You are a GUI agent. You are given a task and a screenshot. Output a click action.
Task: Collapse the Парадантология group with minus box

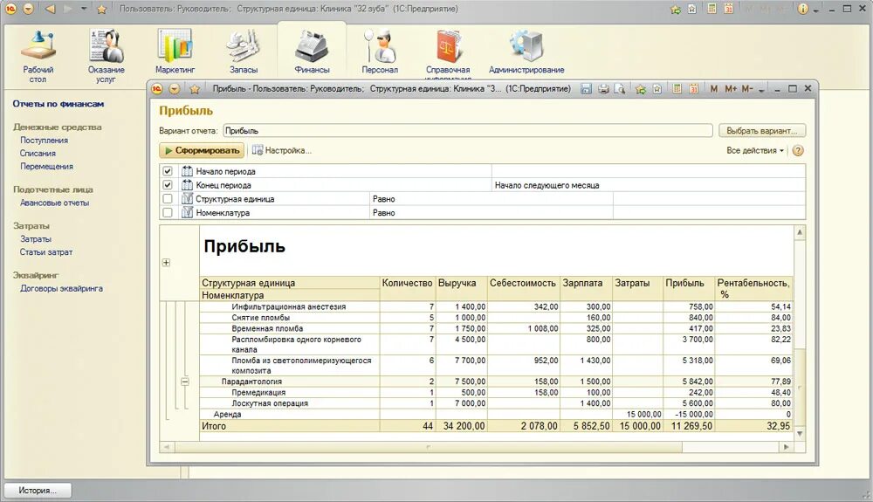pyautogui.click(x=185, y=382)
